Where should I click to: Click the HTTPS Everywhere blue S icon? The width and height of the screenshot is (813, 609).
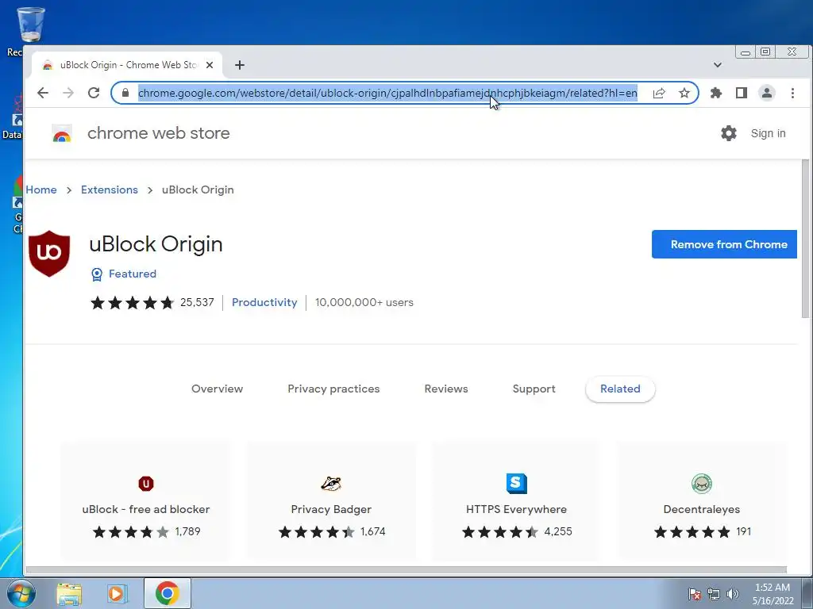tap(516, 484)
